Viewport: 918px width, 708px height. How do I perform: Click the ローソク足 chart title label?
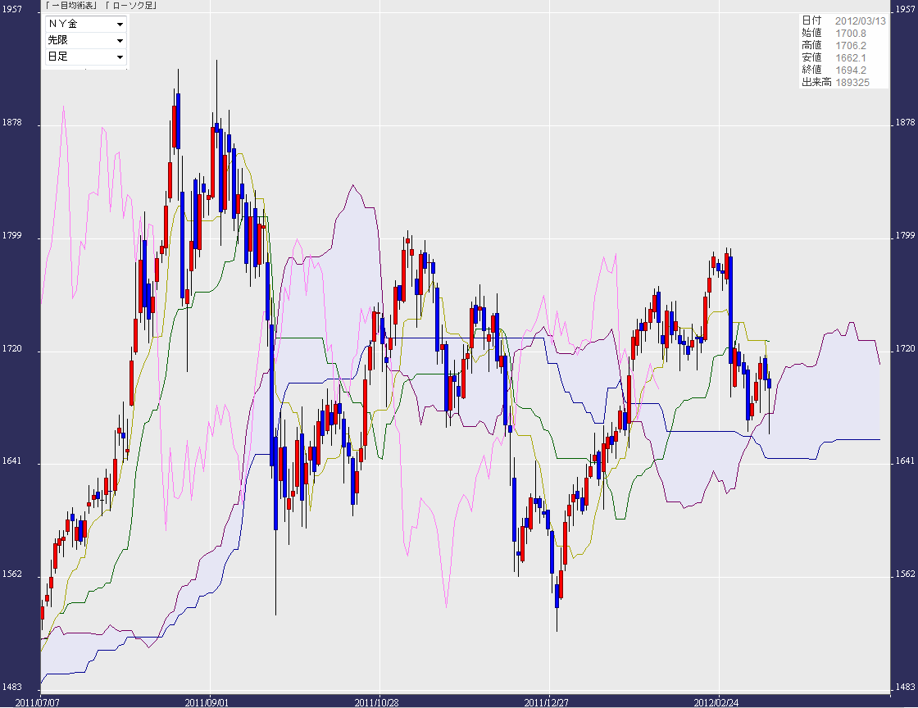point(130,6)
